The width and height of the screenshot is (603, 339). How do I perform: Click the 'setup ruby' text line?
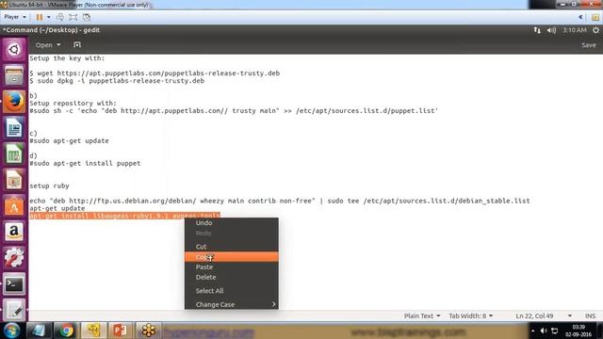tap(49, 186)
